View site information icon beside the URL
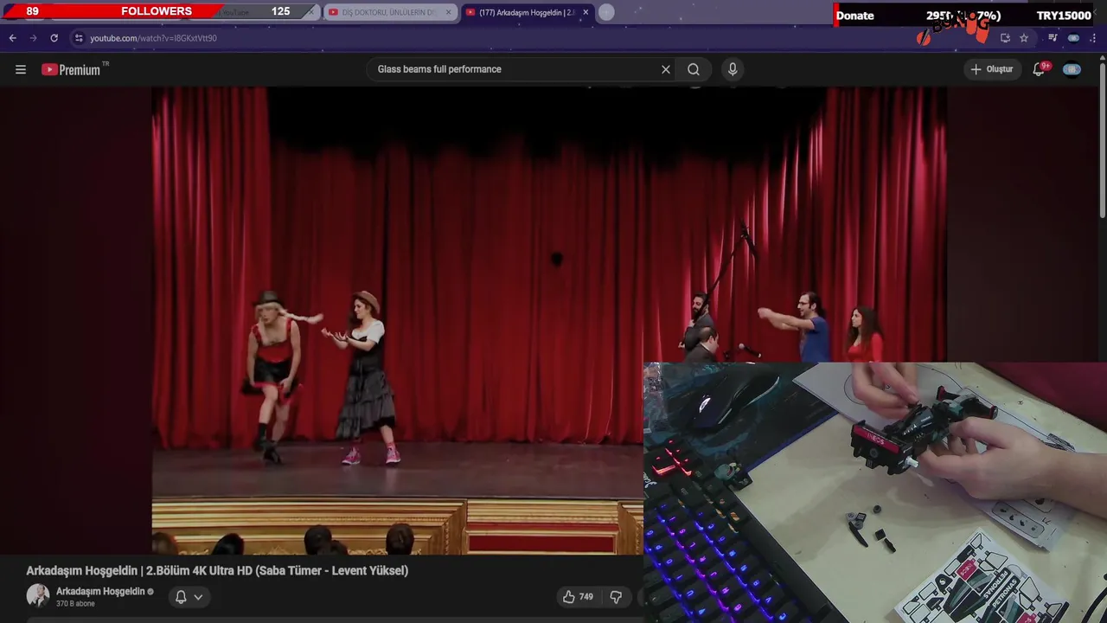Viewport: 1107px width, 623px height. tap(79, 38)
